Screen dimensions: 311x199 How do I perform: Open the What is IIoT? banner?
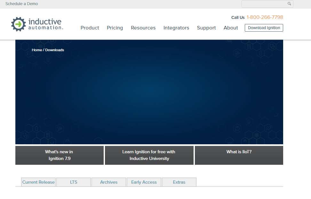pos(239,155)
